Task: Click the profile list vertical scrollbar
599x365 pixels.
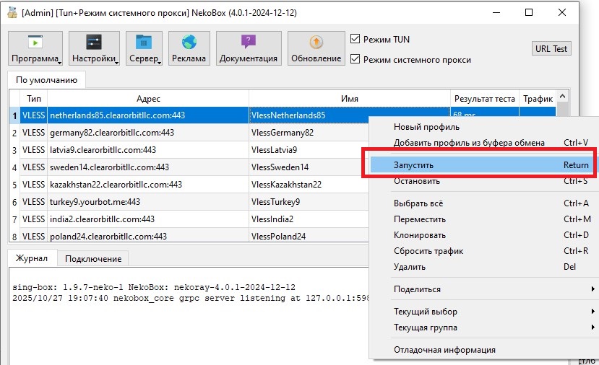Action: click(563, 166)
